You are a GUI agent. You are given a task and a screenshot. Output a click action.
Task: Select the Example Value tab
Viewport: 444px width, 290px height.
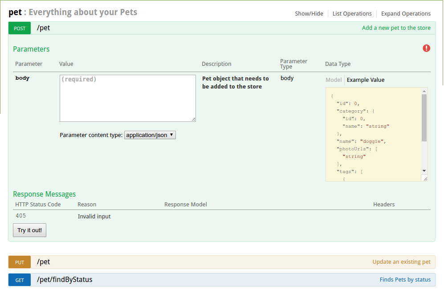pyautogui.click(x=366, y=80)
